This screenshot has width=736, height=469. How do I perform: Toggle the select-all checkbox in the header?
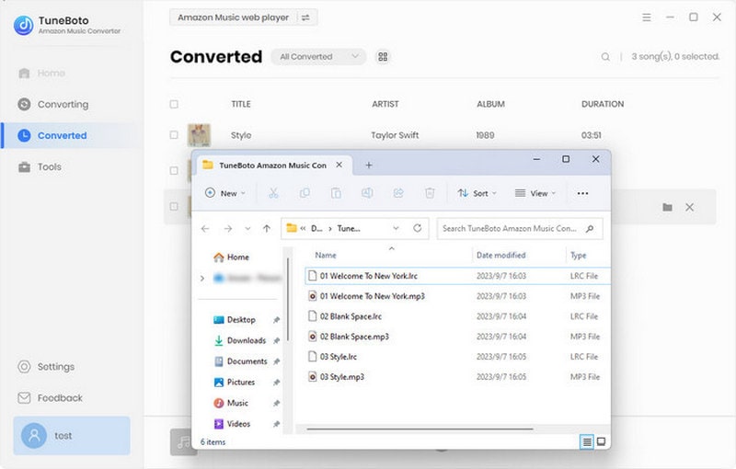(x=174, y=104)
